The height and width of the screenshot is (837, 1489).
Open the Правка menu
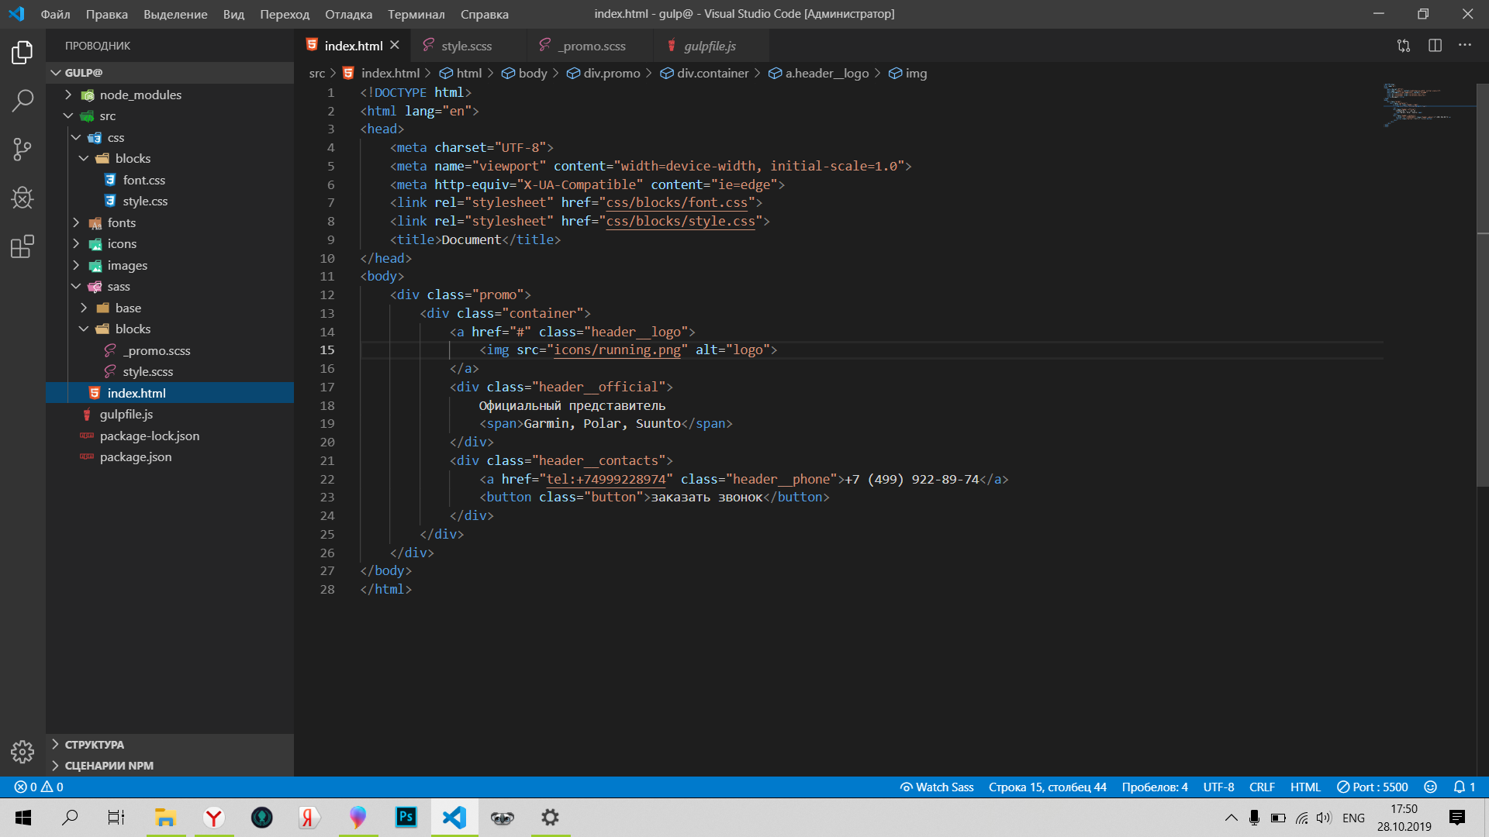pos(106,14)
